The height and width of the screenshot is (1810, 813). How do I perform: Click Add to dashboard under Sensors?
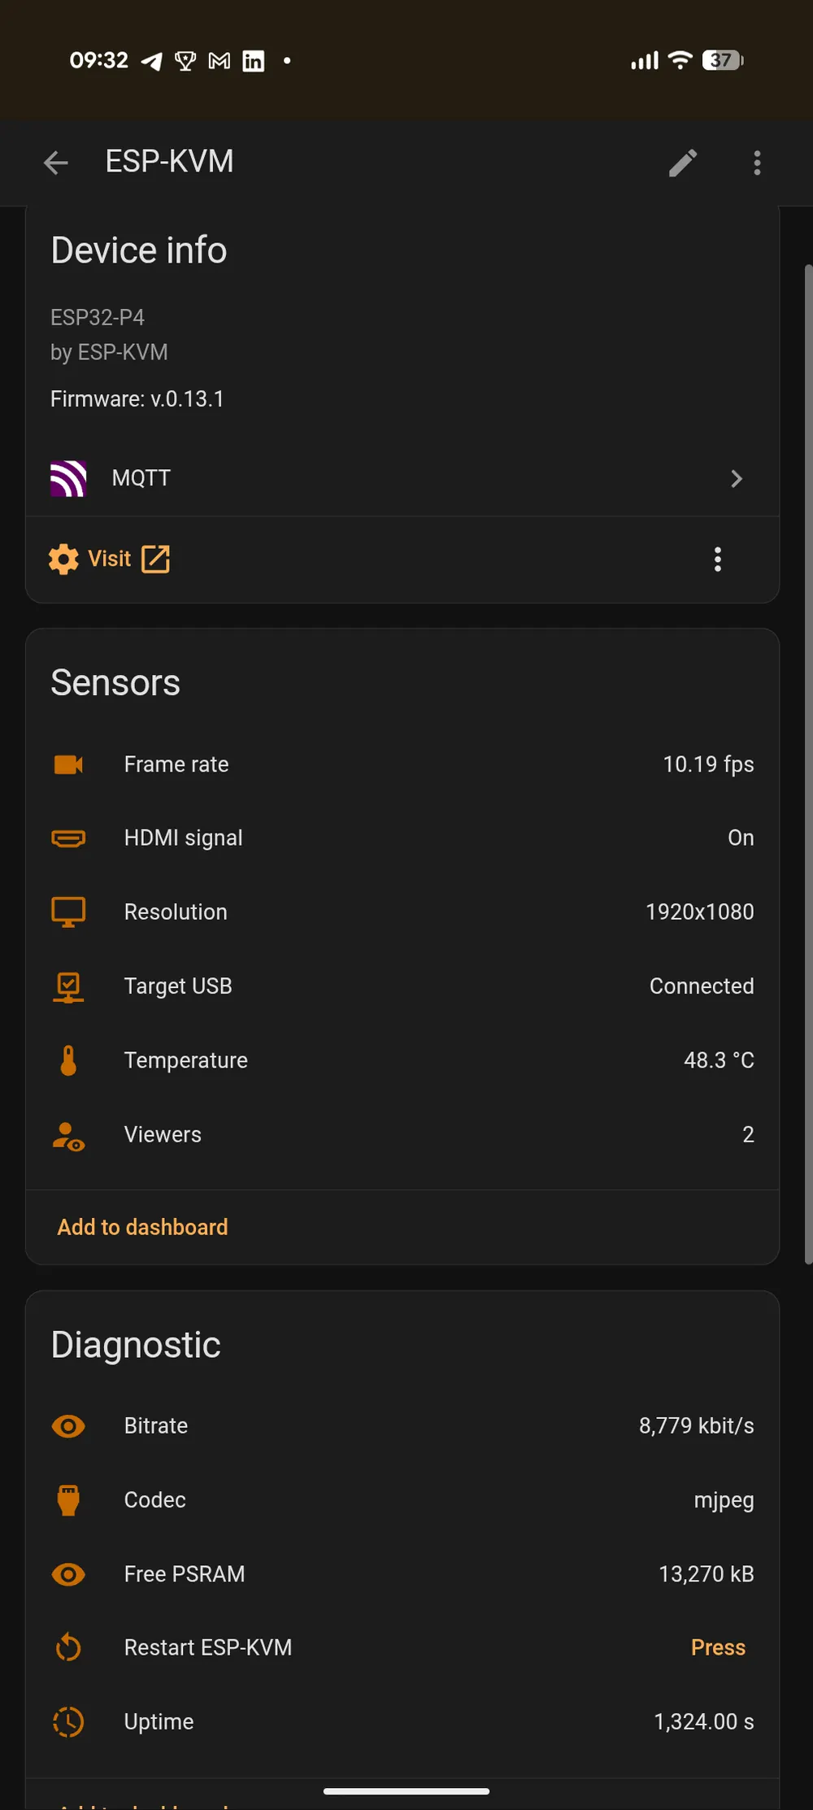142,1227
